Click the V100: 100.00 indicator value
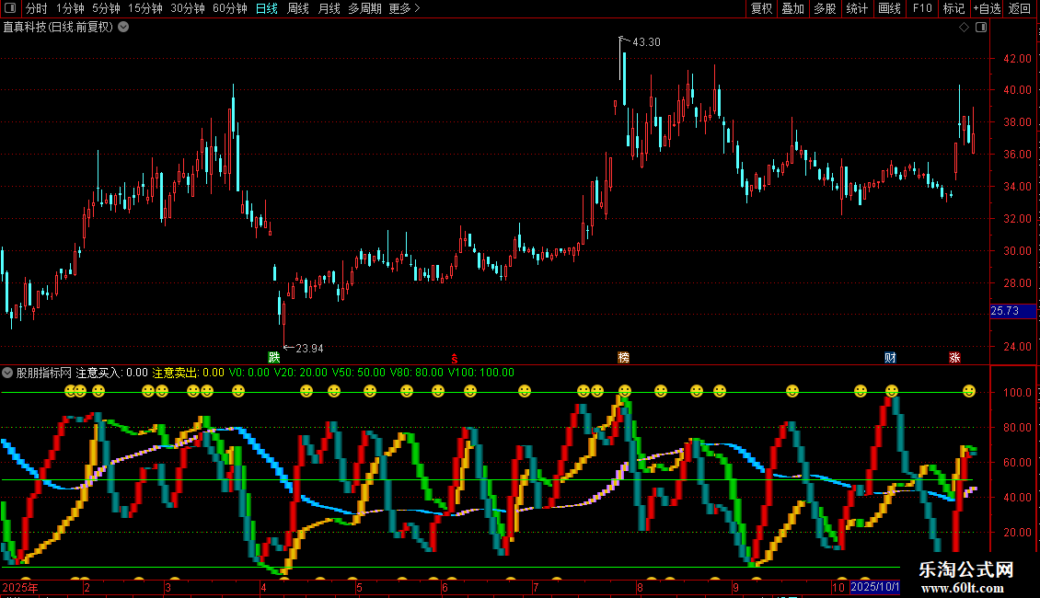1040x598 pixels. pos(480,373)
